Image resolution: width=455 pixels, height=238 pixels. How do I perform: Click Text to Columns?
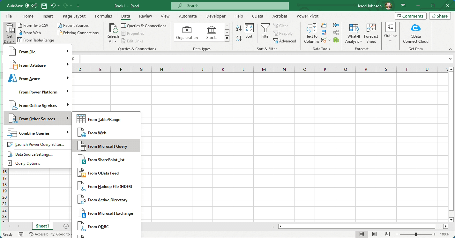click(312, 33)
